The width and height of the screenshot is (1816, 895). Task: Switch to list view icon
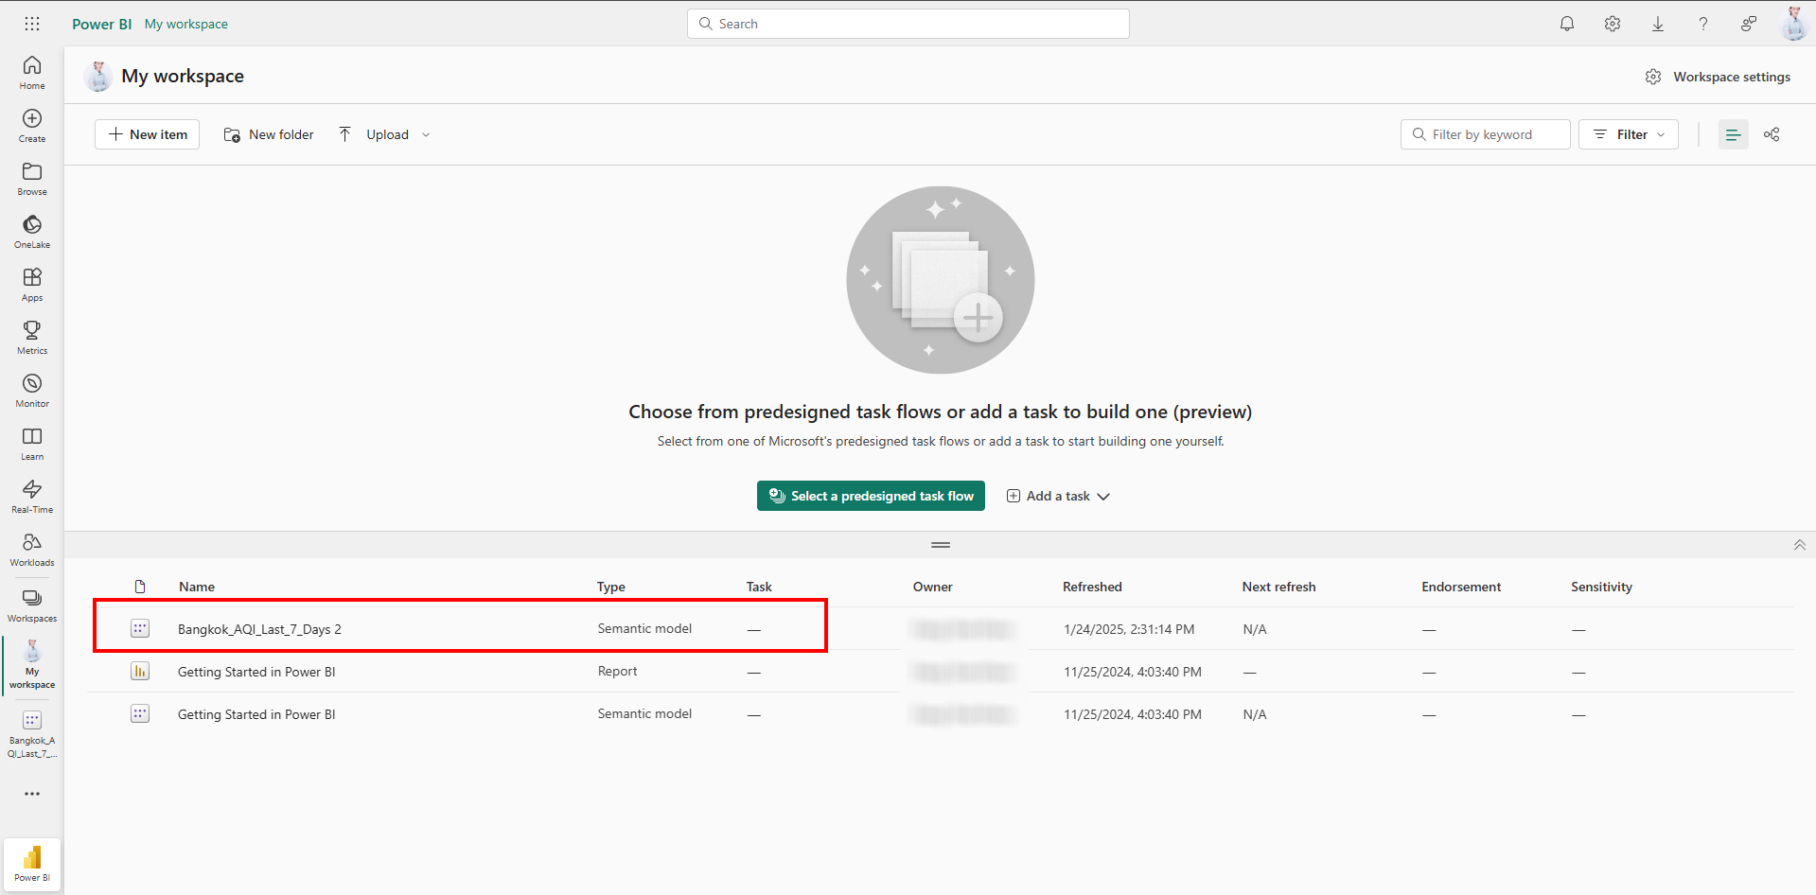(x=1734, y=134)
